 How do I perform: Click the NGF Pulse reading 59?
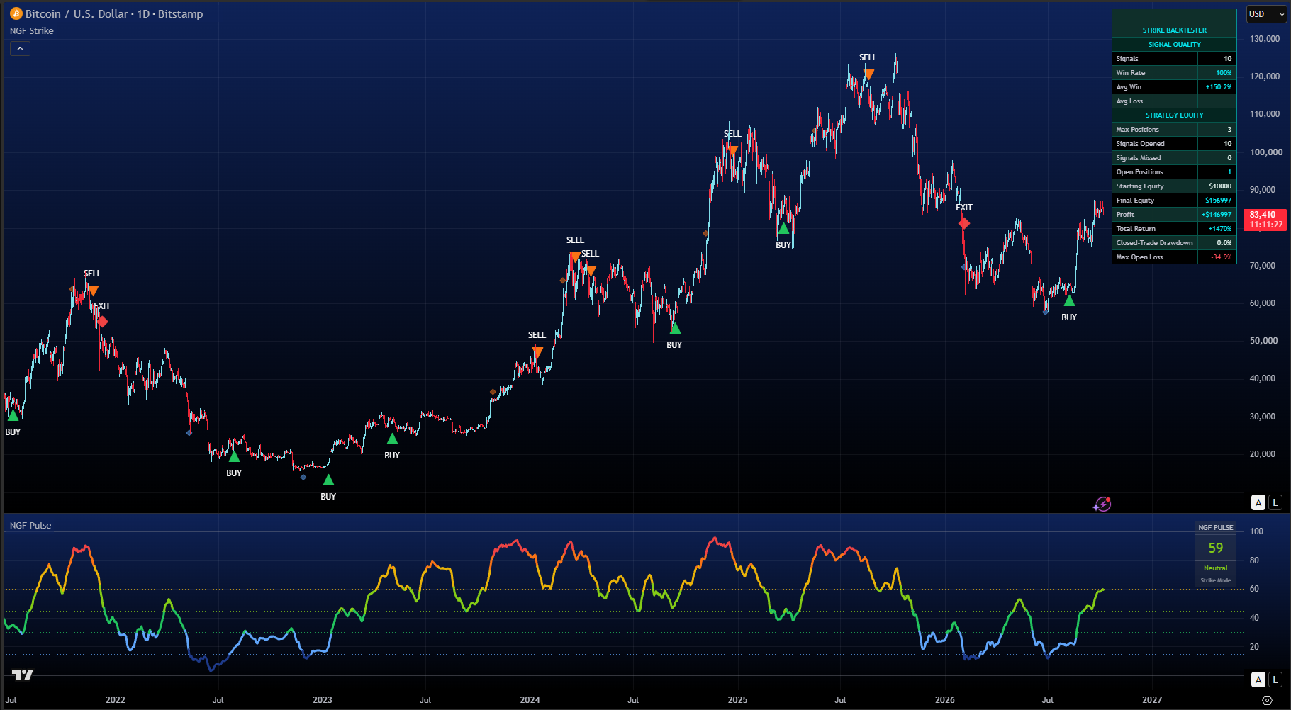[x=1215, y=548]
